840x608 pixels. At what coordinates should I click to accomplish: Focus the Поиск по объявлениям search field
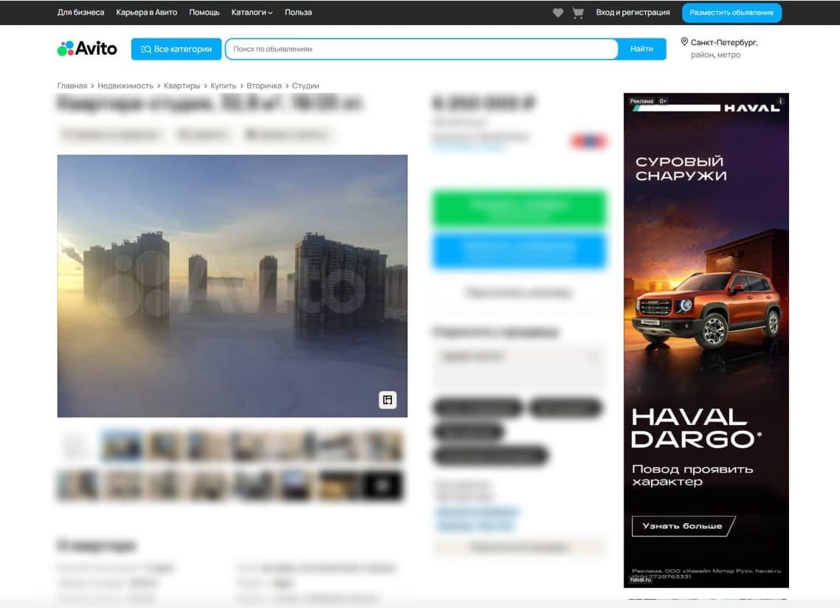(x=421, y=49)
